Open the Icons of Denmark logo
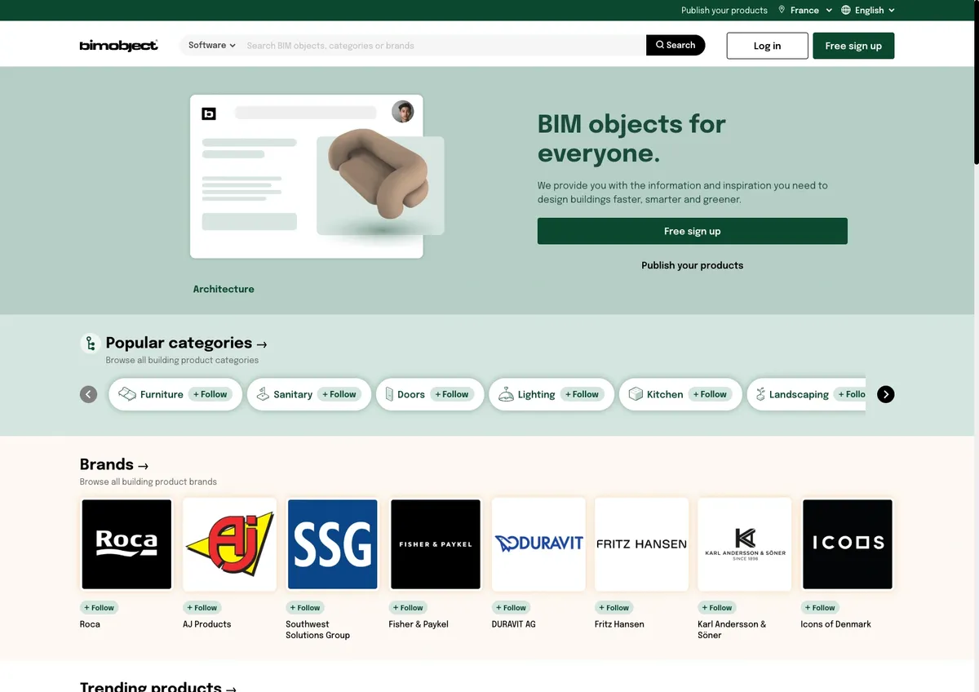The height and width of the screenshot is (692, 979). pos(848,543)
